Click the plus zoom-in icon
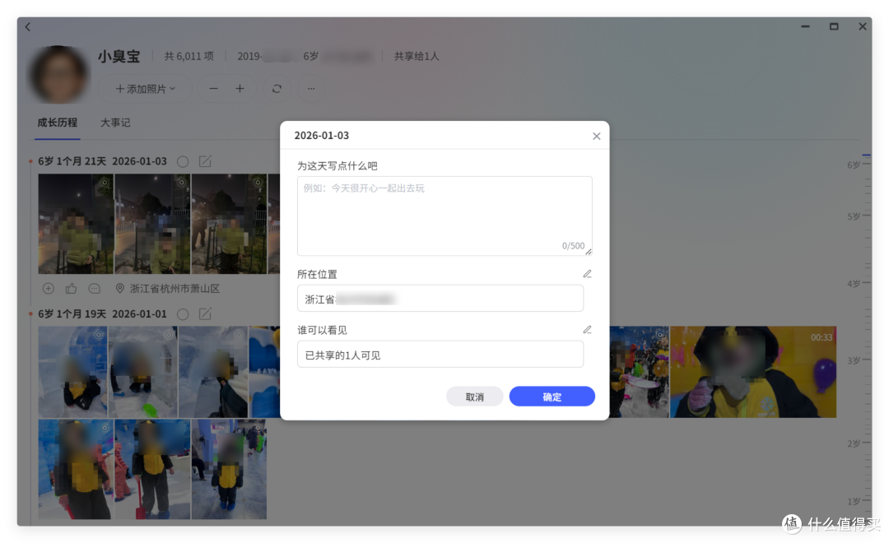 coord(240,88)
